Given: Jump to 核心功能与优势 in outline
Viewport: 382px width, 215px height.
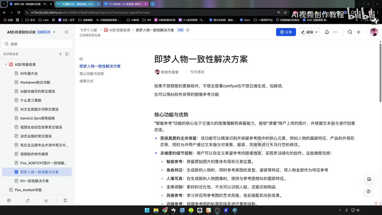Looking at the screenshot, I should 92,74.
